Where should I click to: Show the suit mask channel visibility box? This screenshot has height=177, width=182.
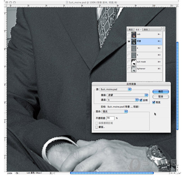(129, 62)
